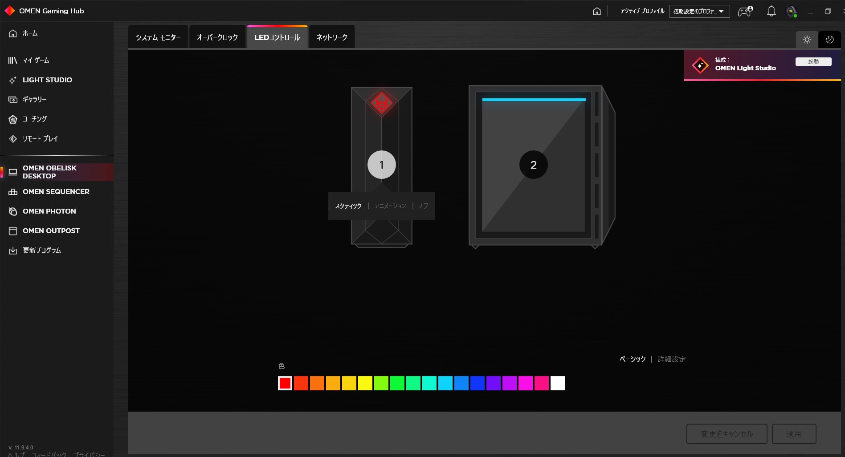Open OMEN PHOTON in the sidebar
Viewport: 845px width, 457px height.
[49, 211]
